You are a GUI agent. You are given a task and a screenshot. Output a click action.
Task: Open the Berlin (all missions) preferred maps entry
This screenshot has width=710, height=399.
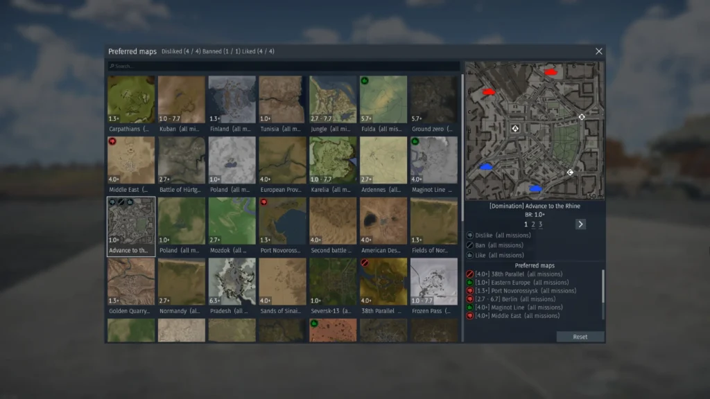pos(513,299)
